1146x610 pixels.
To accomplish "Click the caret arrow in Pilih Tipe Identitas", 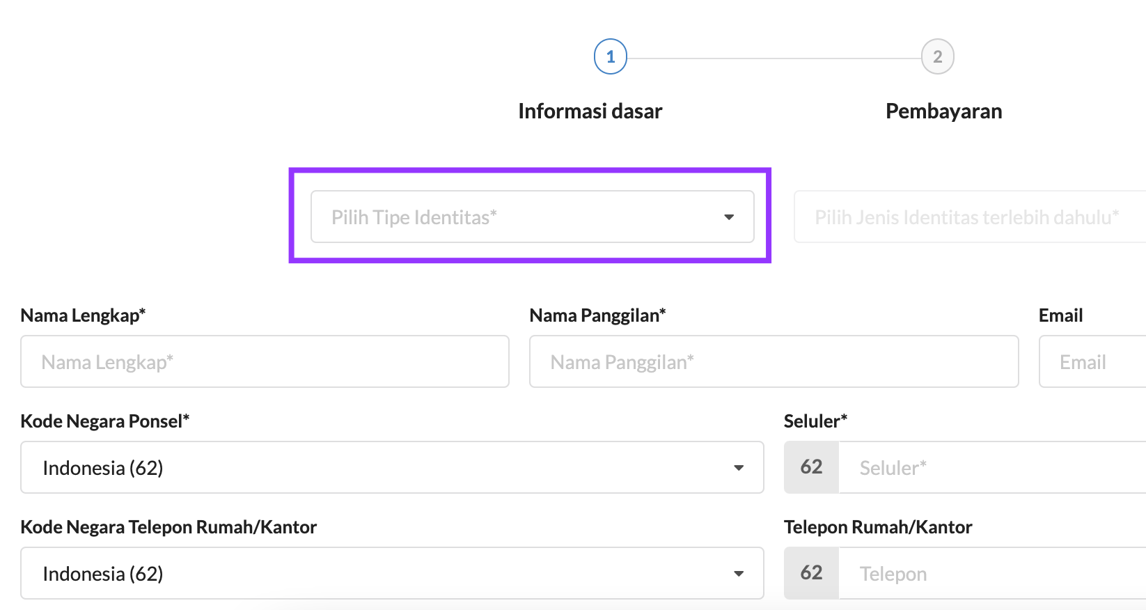I will click(x=729, y=217).
